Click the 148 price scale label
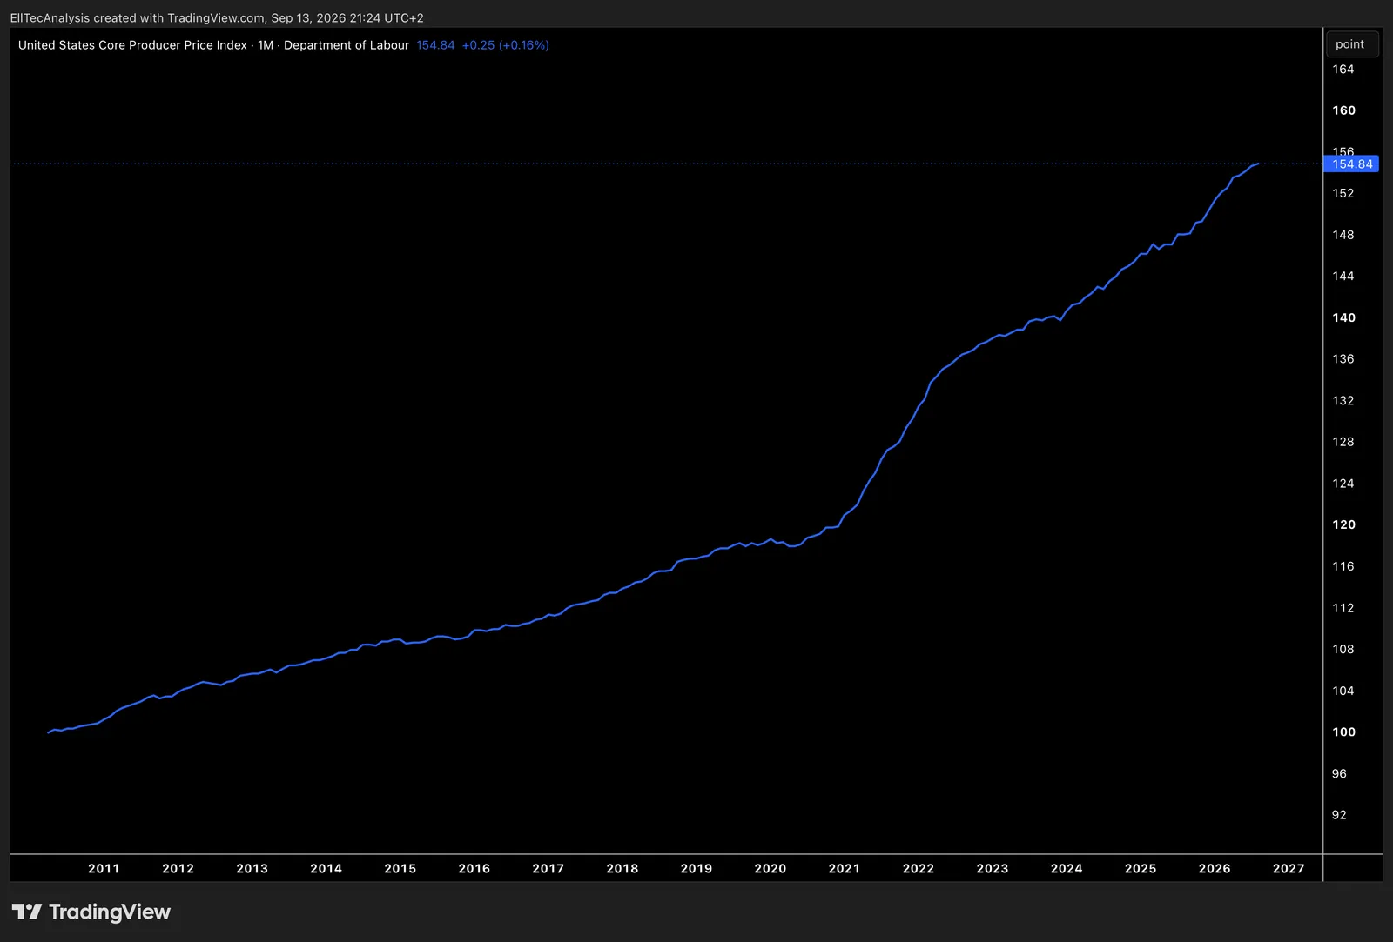The width and height of the screenshot is (1393, 942). [x=1343, y=235]
